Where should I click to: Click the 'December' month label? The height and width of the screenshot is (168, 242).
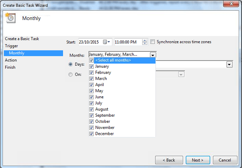[105, 134]
